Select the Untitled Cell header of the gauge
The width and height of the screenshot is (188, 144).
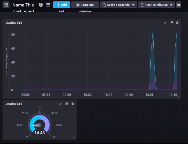click(14, 104)
